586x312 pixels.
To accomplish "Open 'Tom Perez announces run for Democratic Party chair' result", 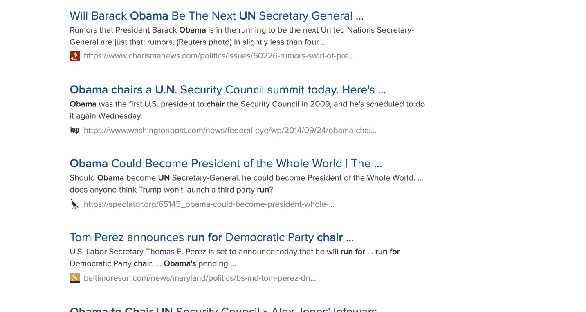I will coord(211,237).
